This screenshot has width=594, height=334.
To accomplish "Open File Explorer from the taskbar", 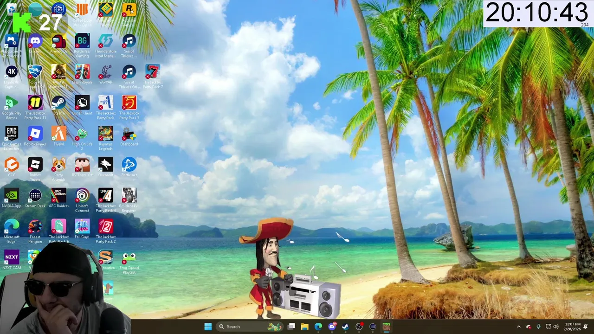I will click(x=304, y=327).
